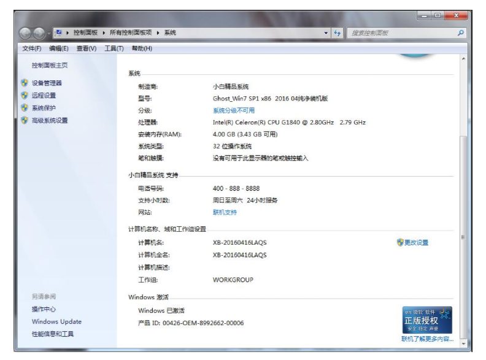486x360 pixels.
Task: Open the 帮助(H) menu
Action: point(142,48)
